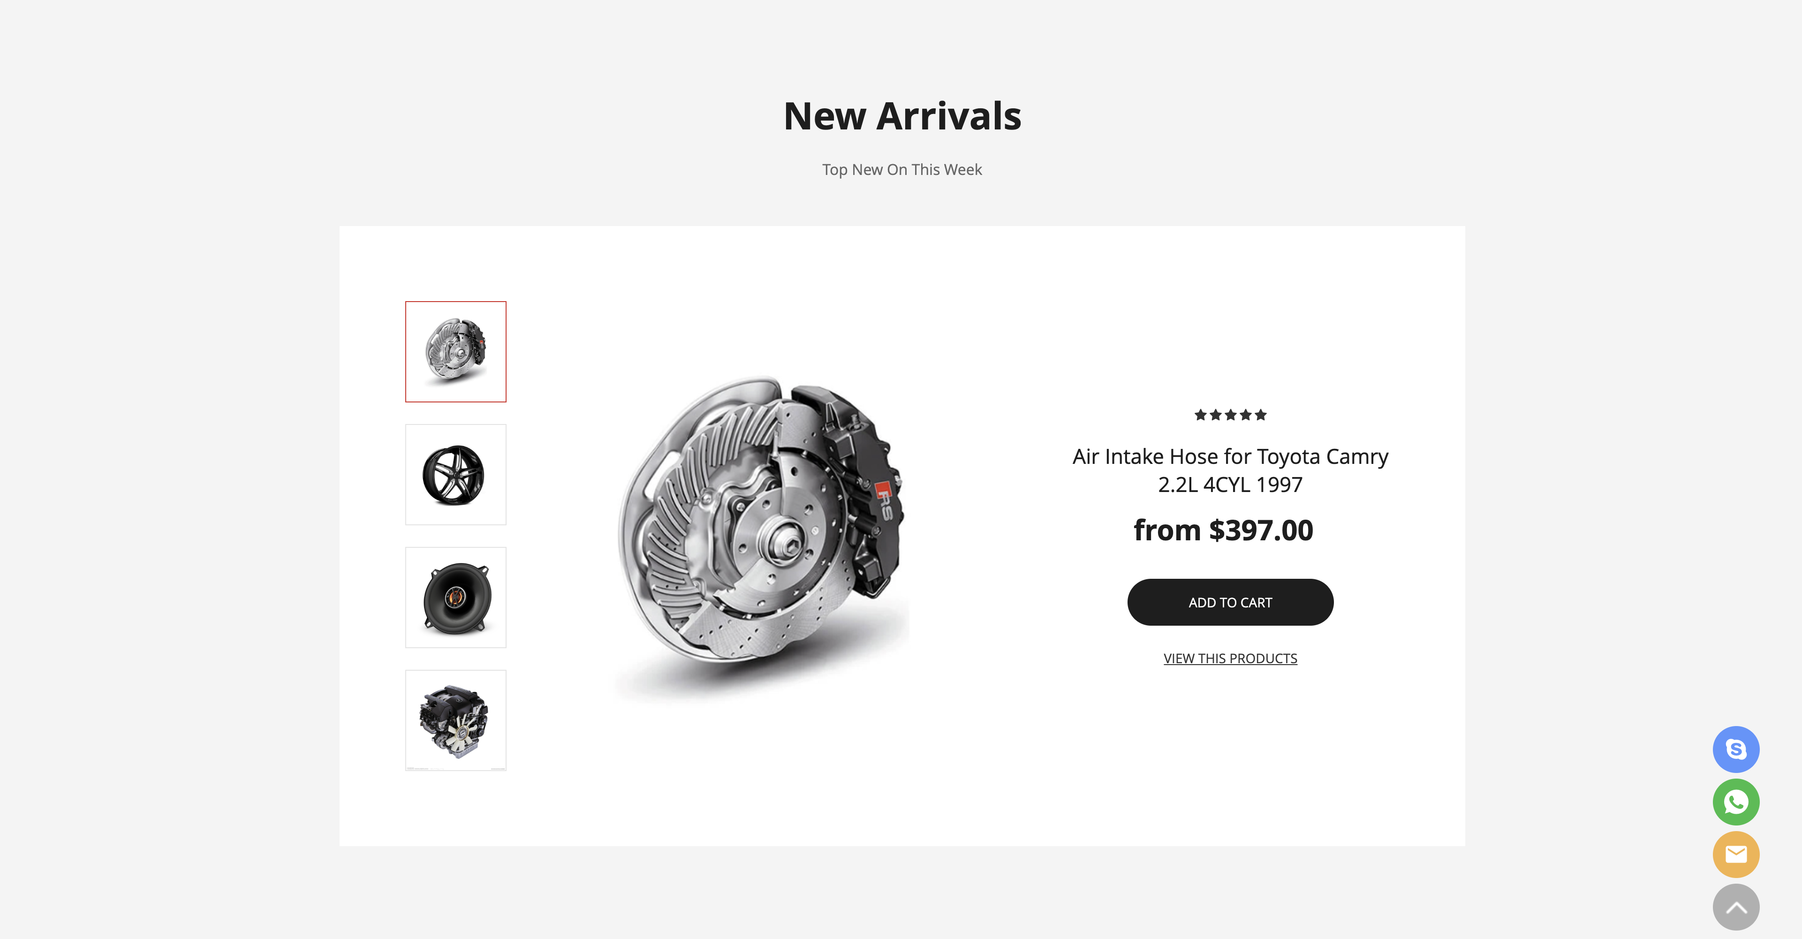Select the brake disc thumbnail

click(455, 352)
